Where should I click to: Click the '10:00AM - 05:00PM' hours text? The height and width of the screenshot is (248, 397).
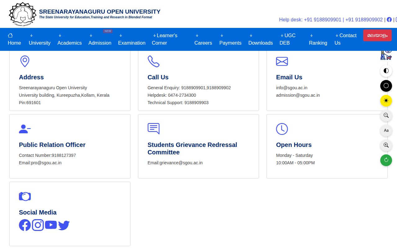click(x=295, y=163)
